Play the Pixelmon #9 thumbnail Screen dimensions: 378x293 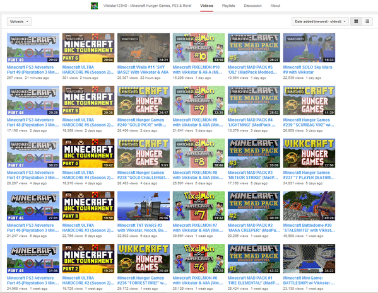pyautogui.click(x=199, y=100)
